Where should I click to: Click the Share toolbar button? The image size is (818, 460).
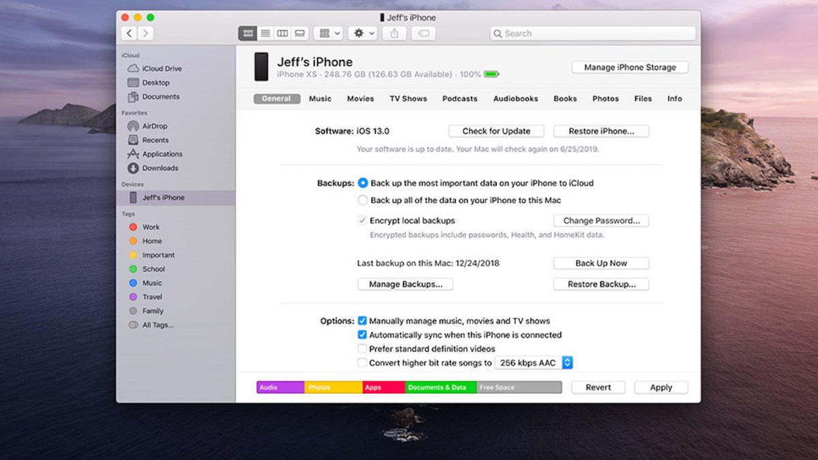point(395,33)
